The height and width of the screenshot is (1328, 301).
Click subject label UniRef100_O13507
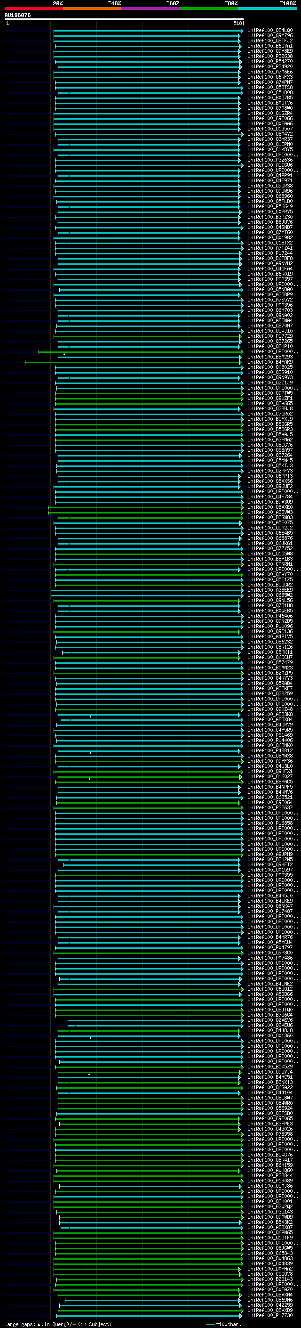pos(270,129)
